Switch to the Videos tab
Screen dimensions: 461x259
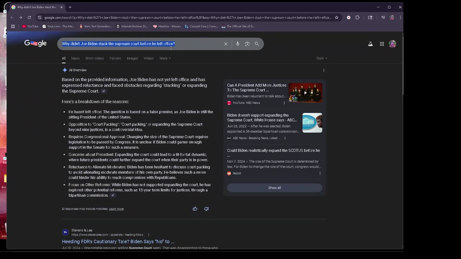pos(149,58)
